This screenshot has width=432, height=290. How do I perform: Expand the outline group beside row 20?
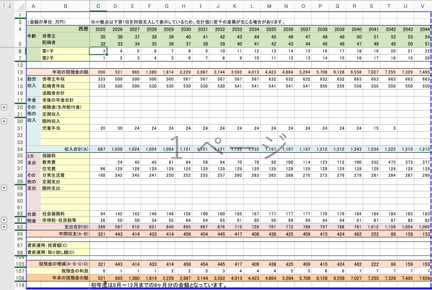[x=4, y=107]
